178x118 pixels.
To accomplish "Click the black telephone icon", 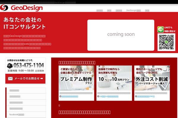I will [x=10, y=66].
